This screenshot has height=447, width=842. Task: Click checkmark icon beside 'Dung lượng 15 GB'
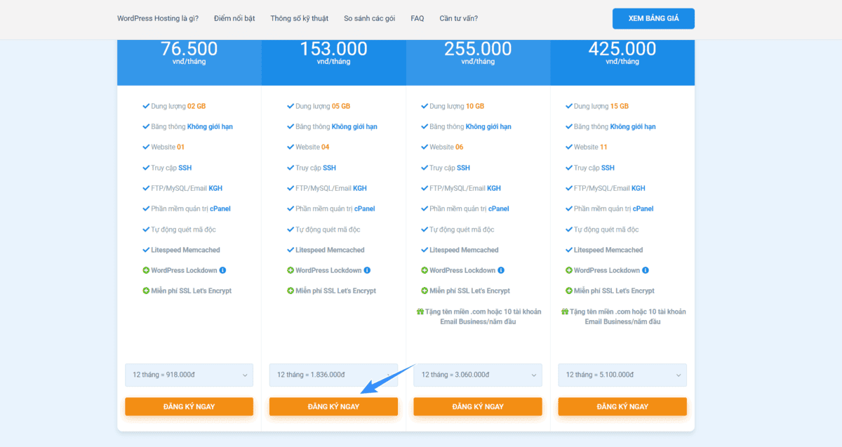pos(569,106)
